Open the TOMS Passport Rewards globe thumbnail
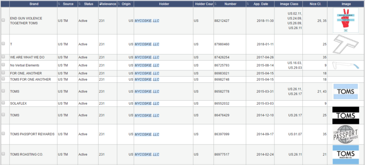The image size is (365, 165). coord(346,134)
